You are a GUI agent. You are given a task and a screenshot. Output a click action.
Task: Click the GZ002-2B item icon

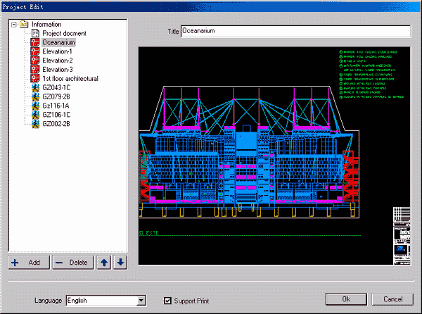(x=35, y=124)
